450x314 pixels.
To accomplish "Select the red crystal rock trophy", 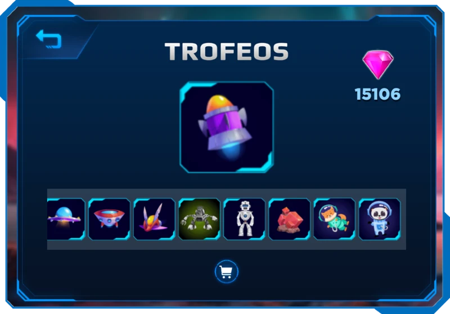I will tap(290, 219).
